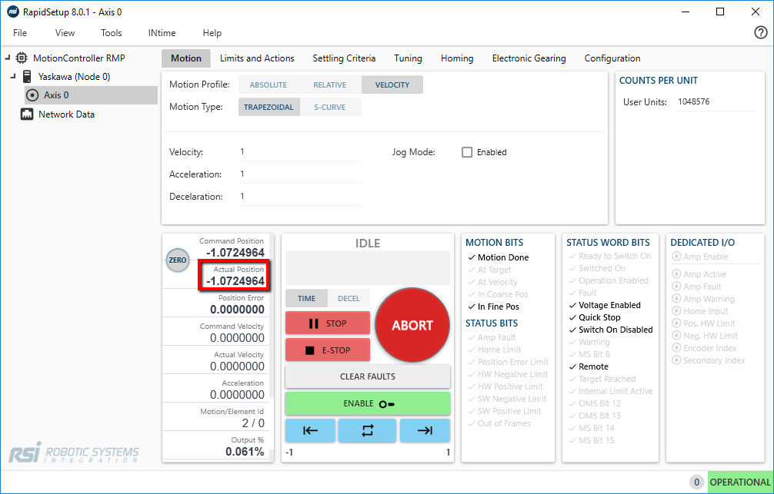The width and height of the screenshot is (774, 494).
Task: Move to positive position arrow button
Action: coord(425,430)
